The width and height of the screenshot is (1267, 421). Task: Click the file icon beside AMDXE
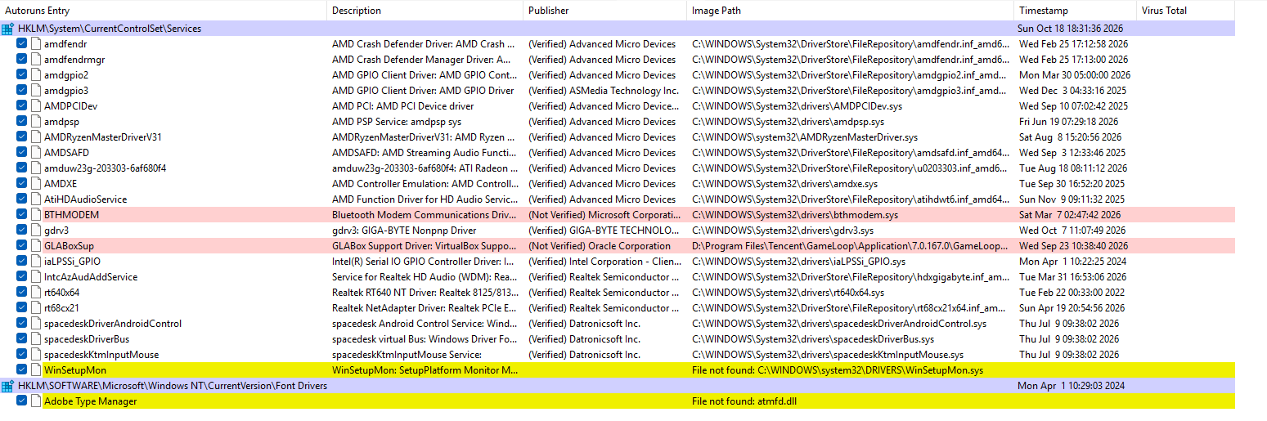(x=36, y=184)
